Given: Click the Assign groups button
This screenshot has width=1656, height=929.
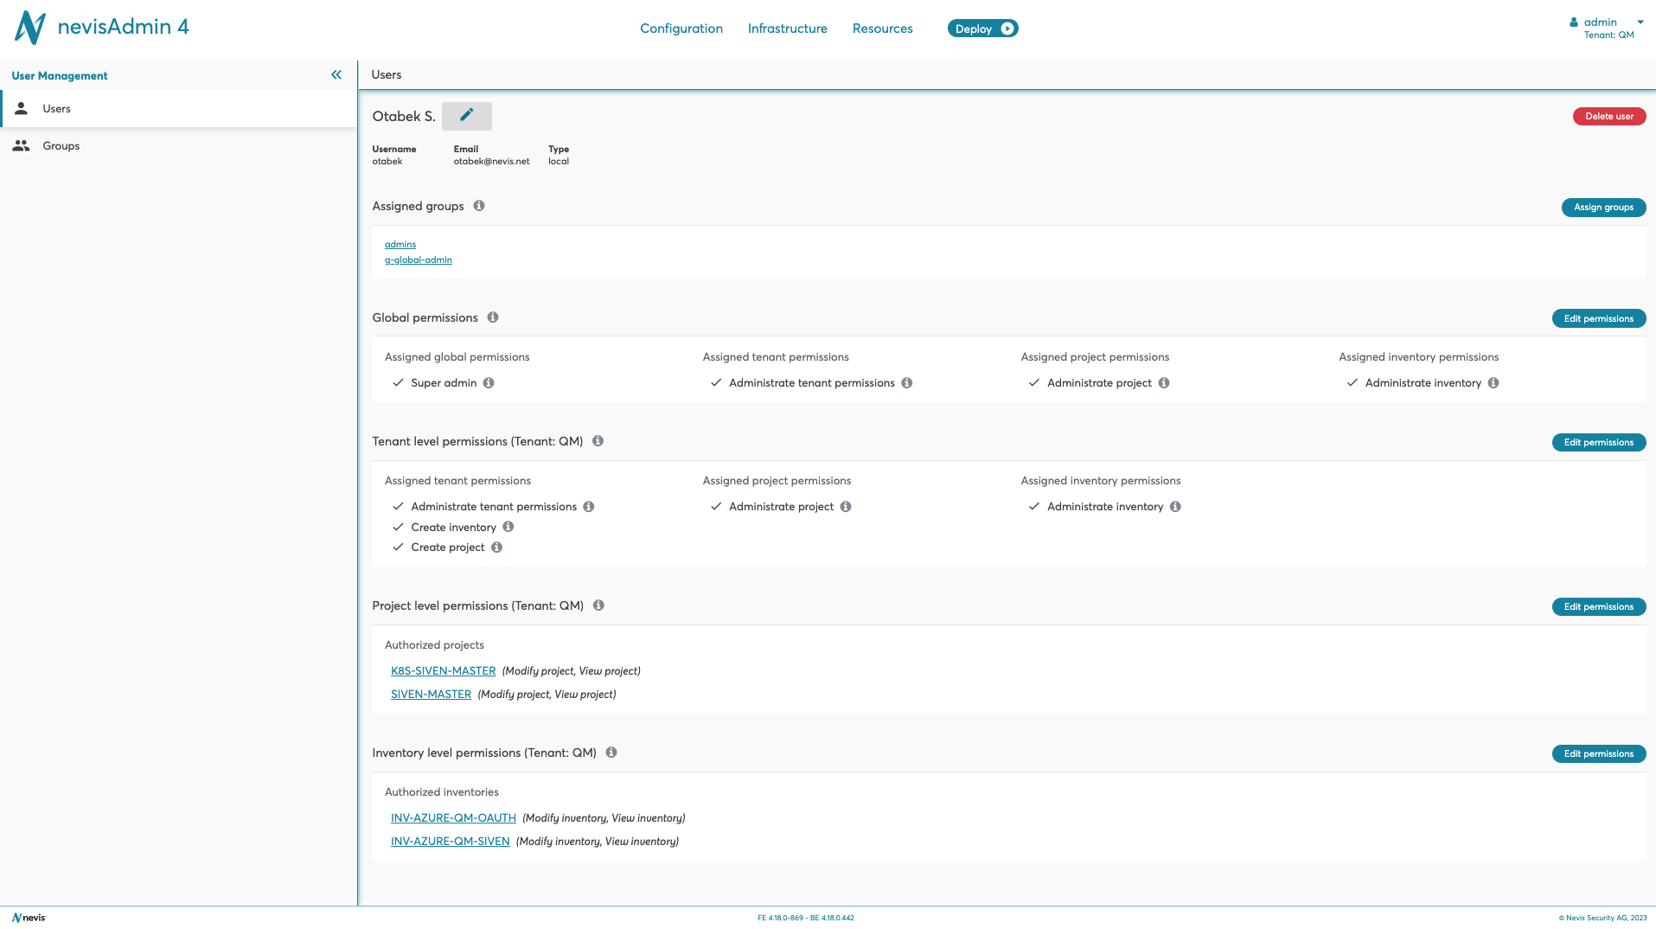Looking at the screenshot, I should [x=1602, y=208].
